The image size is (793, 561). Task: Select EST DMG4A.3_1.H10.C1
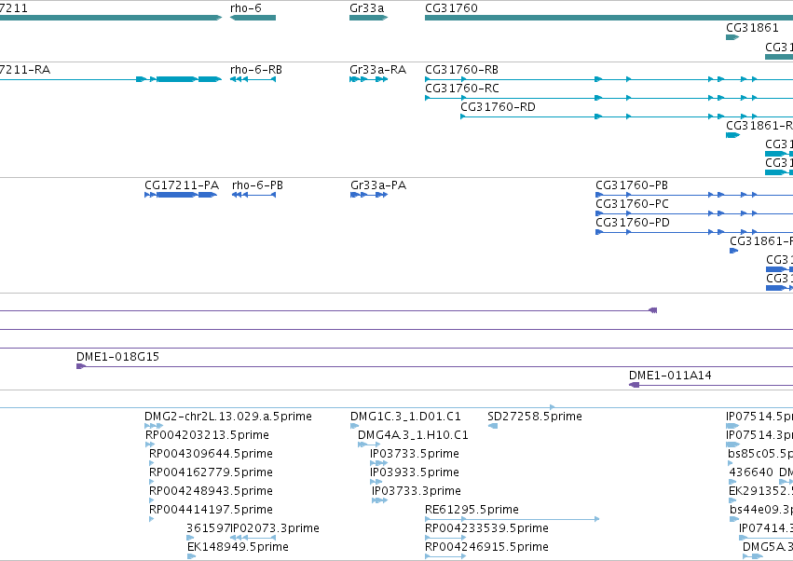(x=413, y=435)
